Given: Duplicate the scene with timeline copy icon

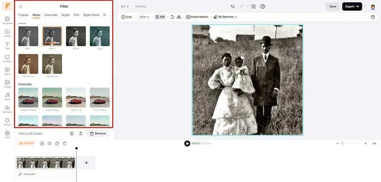Looking at the screenshot, I should [x=57, y=143].
